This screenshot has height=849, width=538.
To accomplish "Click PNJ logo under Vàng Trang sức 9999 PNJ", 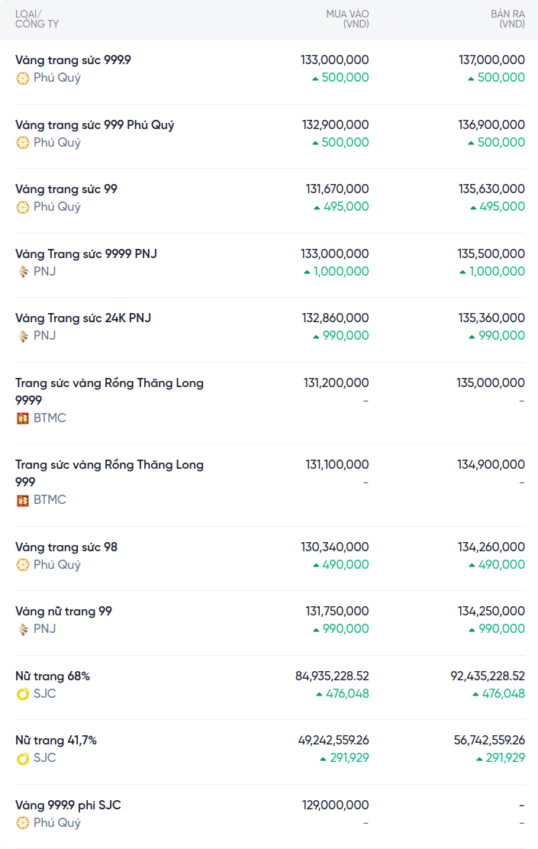I will pyautogui.click(x=23, y=272).
